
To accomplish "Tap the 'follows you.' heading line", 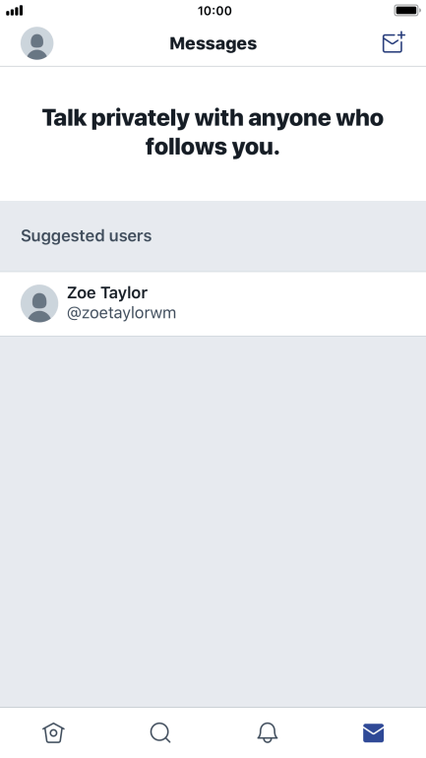I will pyautogui.click(x=213, y=147).
